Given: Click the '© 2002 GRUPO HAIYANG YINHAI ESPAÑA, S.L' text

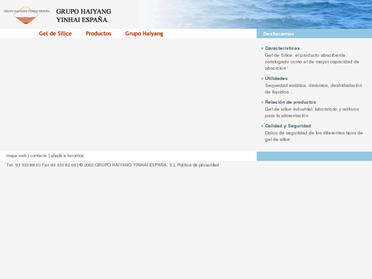Looking at the screenshot, I should click(127, 165).
